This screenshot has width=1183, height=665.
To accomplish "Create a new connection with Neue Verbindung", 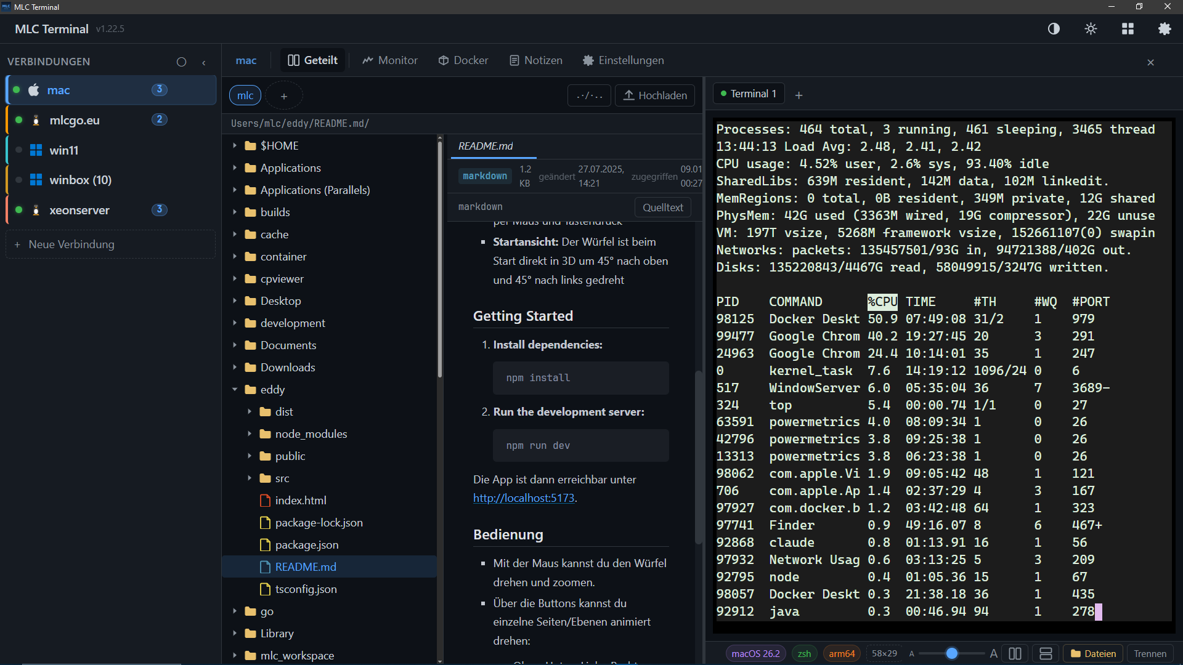I will click(64, 244).
